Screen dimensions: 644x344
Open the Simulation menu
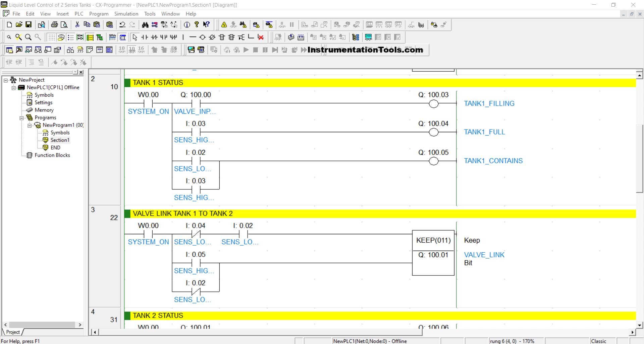point(126,14)
